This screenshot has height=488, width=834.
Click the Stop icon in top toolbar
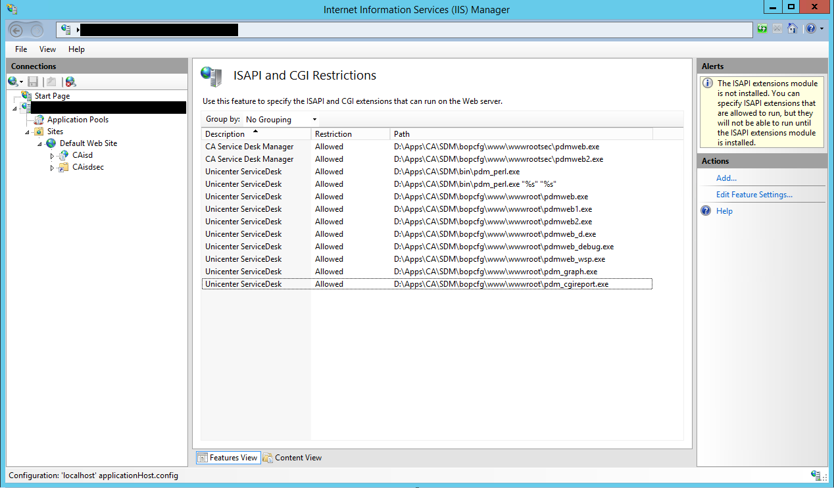click(777, 28)
